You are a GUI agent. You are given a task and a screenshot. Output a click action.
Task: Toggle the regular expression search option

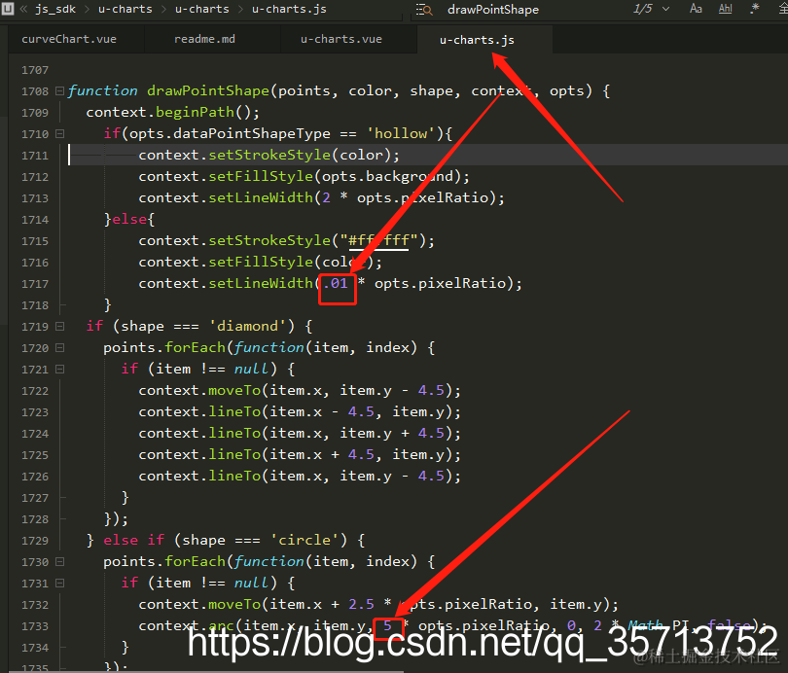755,9
